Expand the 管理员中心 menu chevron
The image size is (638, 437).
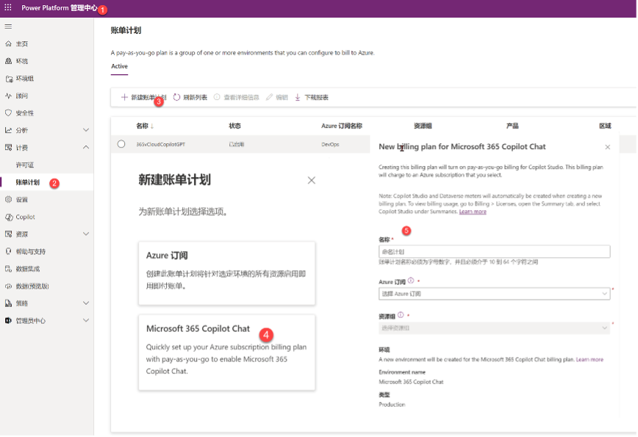point(86,321)
